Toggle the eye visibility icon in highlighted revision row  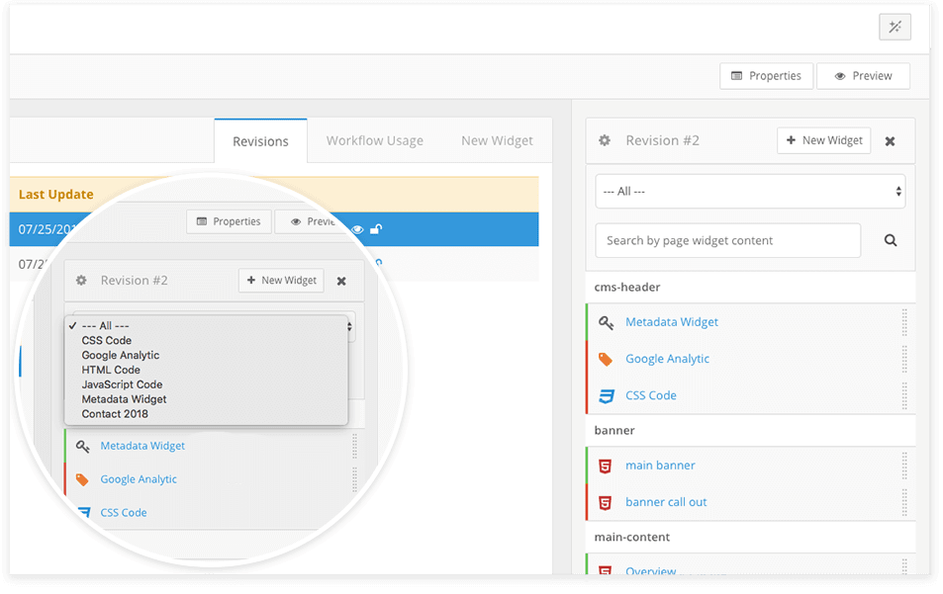pos(358,229)
